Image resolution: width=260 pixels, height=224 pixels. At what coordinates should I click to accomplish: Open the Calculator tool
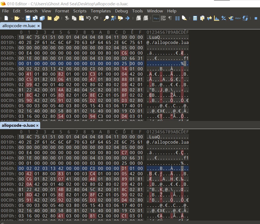point(195,18)
